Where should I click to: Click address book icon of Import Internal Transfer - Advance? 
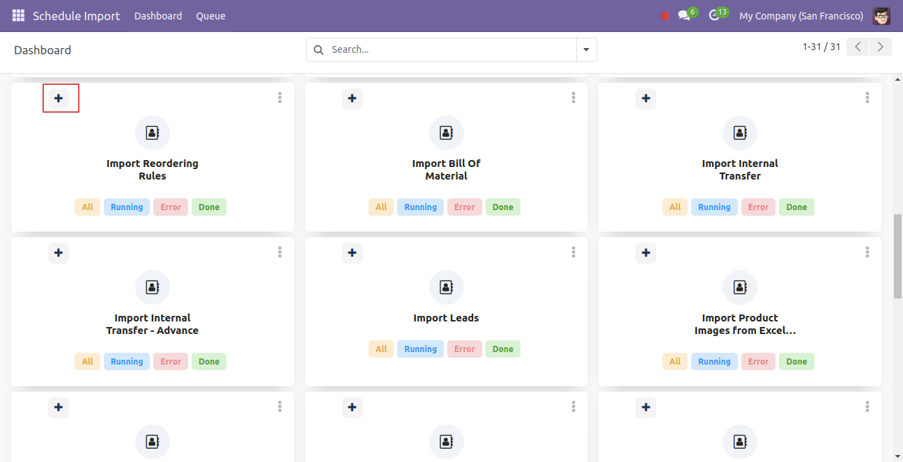pyautogui.click(x=153, y=287)
